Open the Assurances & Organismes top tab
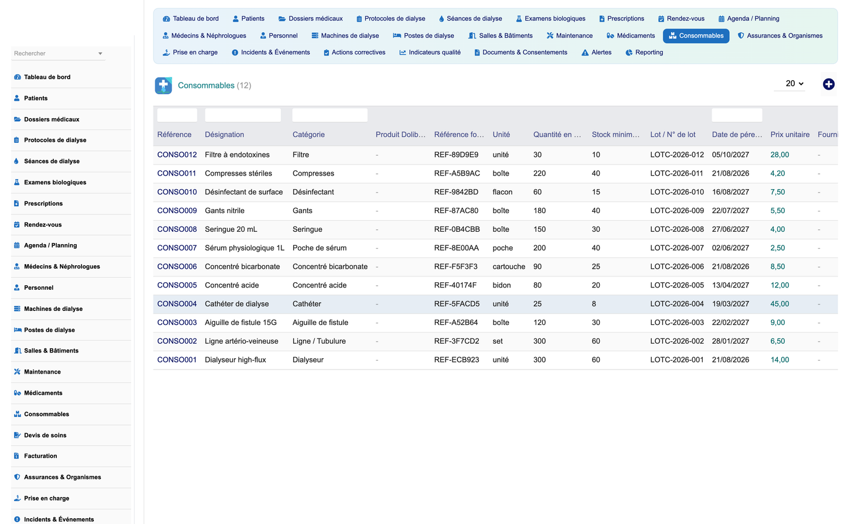This screenshot has width=847, height=524. click(x=780, y=36)
